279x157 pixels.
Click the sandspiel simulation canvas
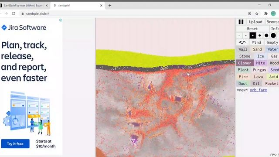pos(165,87)
